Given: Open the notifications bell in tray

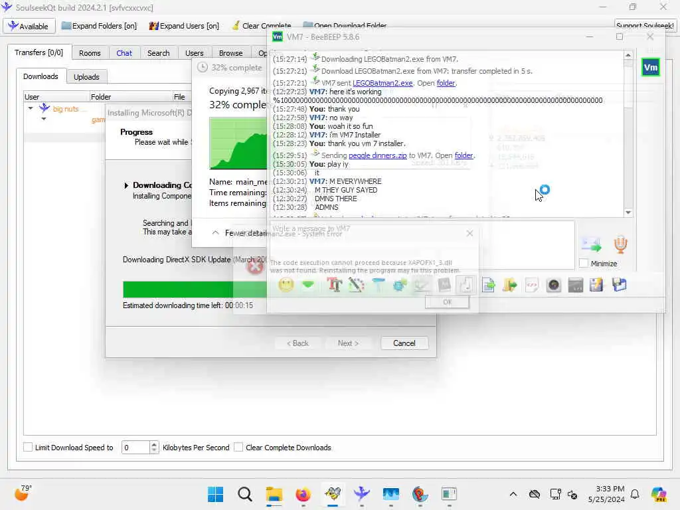Looking at the screenshot, I should tap(635, 494).
